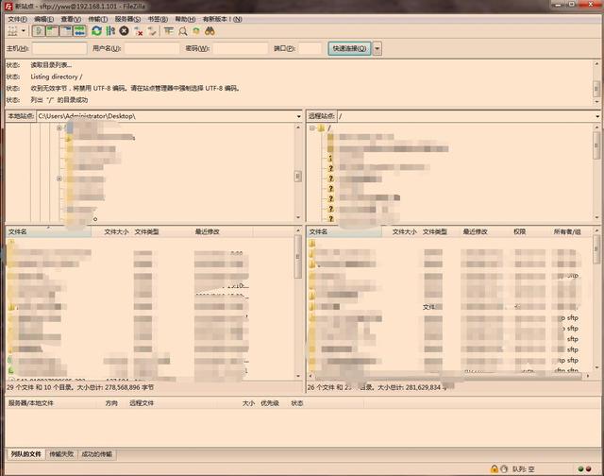Toggle the remote directory tree view

(66, 31)
